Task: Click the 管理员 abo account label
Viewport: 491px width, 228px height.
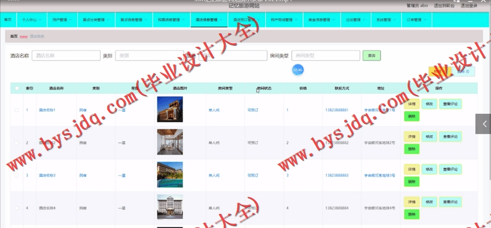Action: point(417,6)
